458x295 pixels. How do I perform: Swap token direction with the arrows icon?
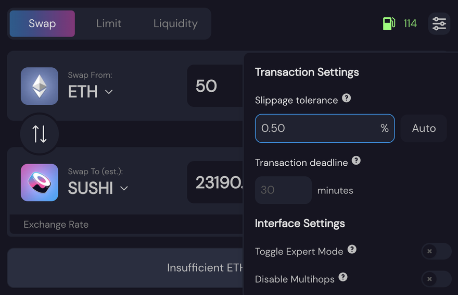[40, 134]
